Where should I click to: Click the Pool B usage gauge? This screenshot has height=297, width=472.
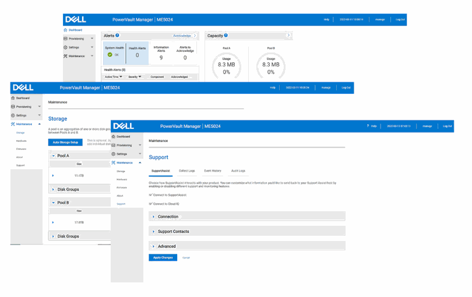[270, 67]
